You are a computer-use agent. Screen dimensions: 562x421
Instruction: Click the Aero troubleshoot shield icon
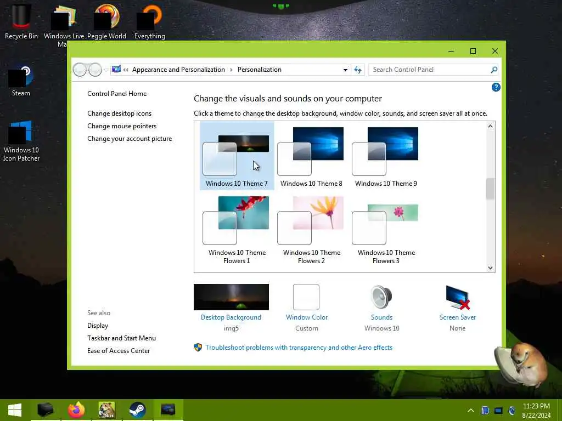click(x=198, y=347)
